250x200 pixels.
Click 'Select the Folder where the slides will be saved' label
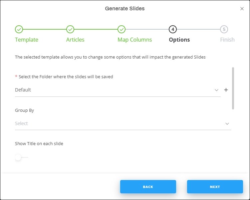pyautogui.click(x=66, y=77)
